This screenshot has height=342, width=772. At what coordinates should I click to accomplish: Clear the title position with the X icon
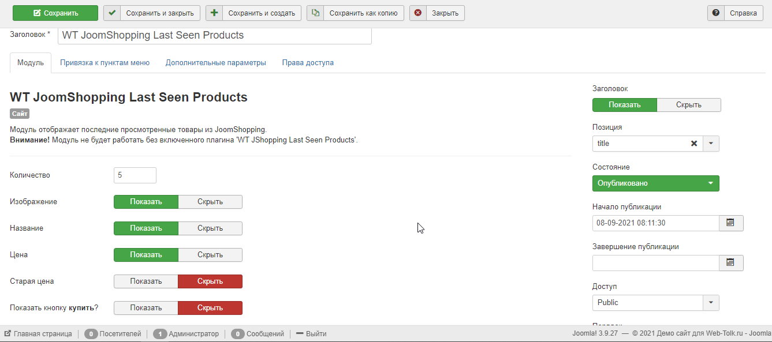694,144
